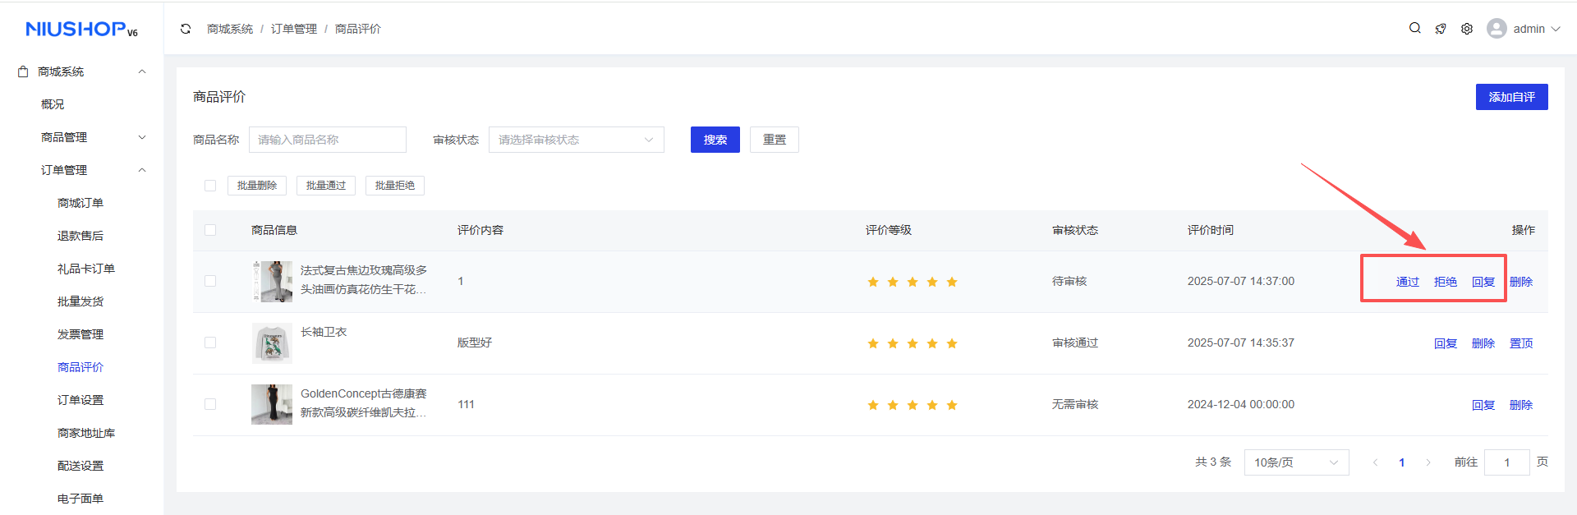Click the 商品名称 search input field
Viewport: 1577px width, 515px height.
click(327, 140)
